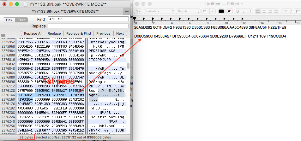Viewport: 301px width, 141px height.
Task: Open the Untitled — Edited title dropdown chevron
Action: point(242,4)
